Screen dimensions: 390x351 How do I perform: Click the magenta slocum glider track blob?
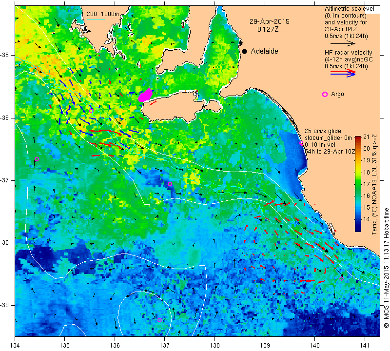[x=145, y=95]
